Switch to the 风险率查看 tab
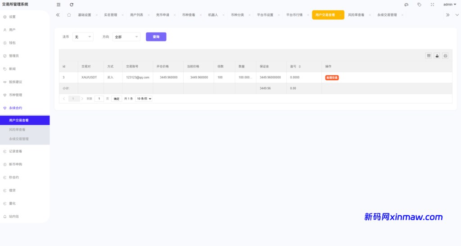The width and height of the screenshot is (461, 246). (356, 15)
